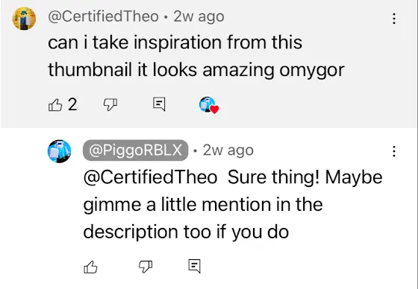Like the comment by @CertifiedTheo
418x289 pixels.
(x=55, y=104)
